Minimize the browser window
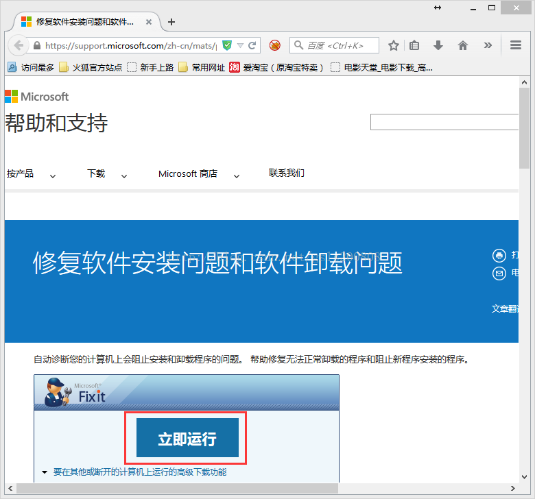This screenshot has width=535, height=499. (x=473, y=8)
